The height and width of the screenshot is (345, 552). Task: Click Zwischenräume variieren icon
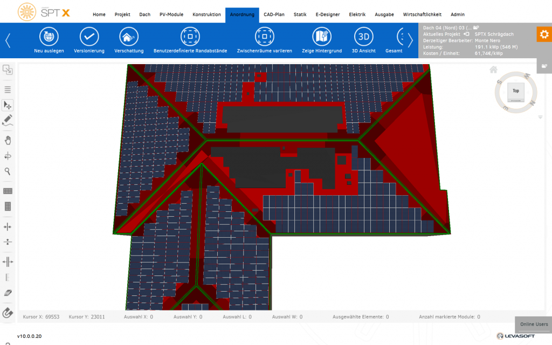point(264,37)
